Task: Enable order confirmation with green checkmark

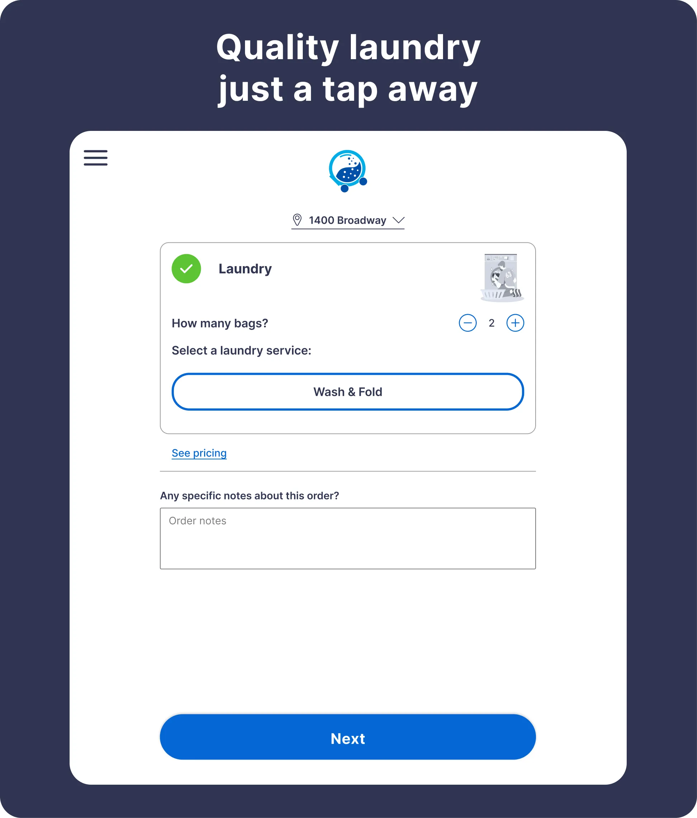Action: tap(187, 269)
